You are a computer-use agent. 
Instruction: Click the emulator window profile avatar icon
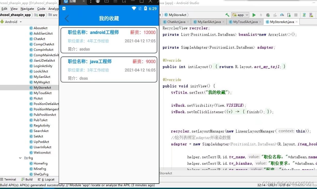98,1
